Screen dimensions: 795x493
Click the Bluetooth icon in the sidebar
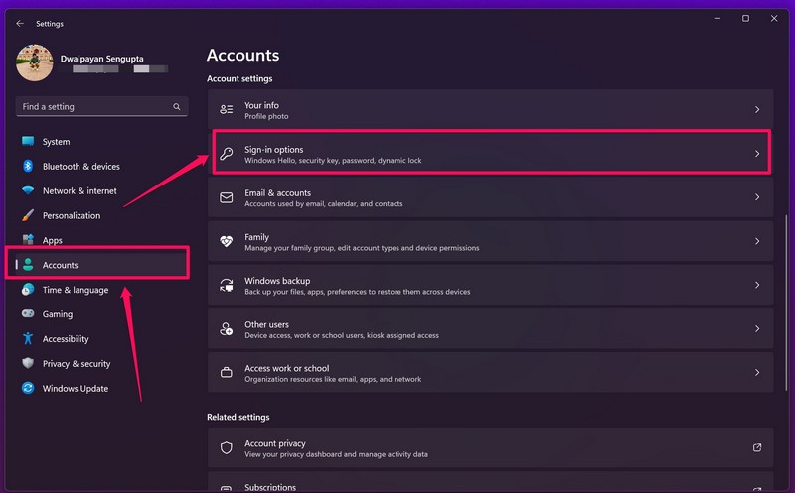click(28, 167)
